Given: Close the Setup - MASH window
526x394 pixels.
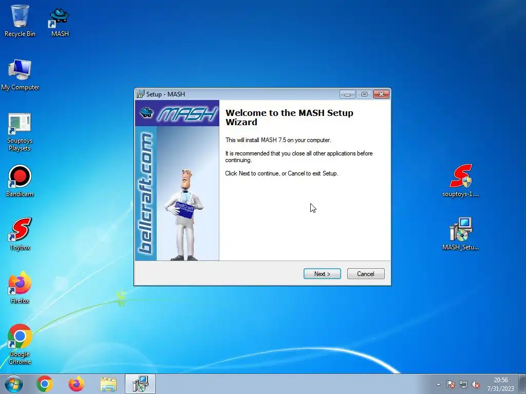Looking at the screenshot, I should (382, 94).
